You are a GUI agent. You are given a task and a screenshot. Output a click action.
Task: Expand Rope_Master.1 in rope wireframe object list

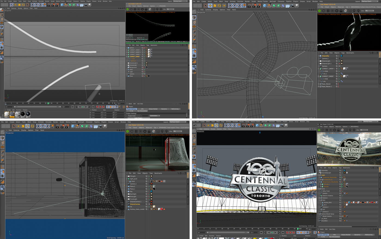(318, 86)
